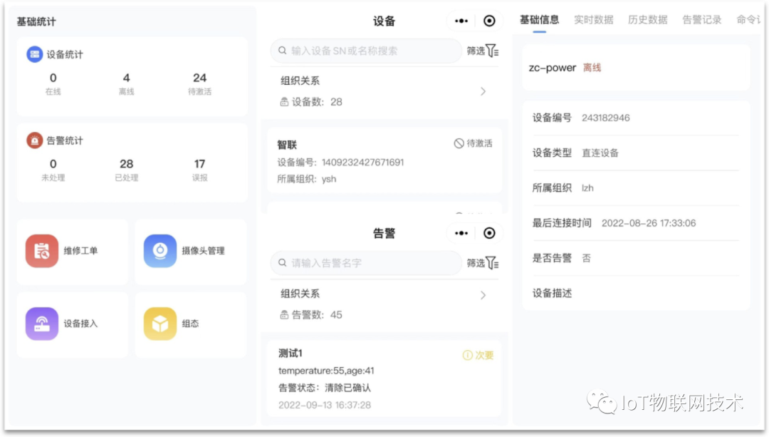Click the zc-power device name

553,68
